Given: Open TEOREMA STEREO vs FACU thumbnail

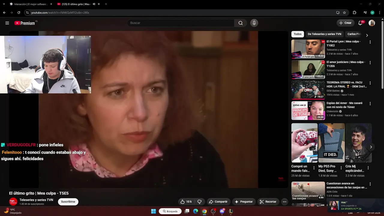Looking at the screenshot, I should point(308,90).
